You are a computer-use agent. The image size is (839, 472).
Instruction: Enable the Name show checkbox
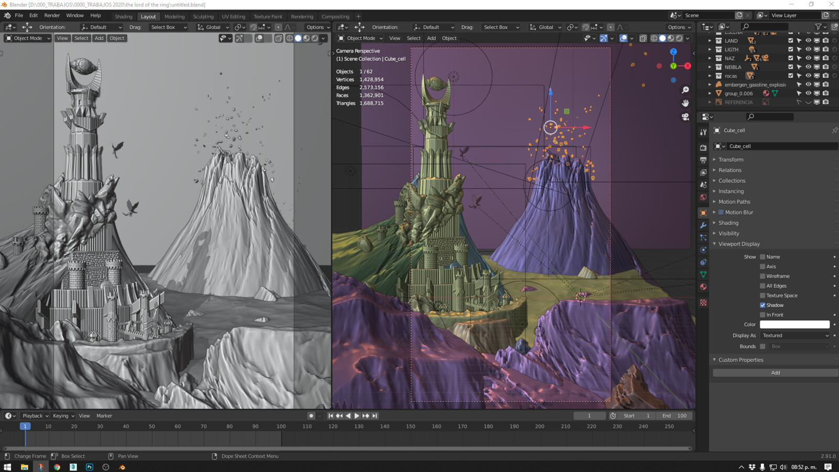point(762,257)
